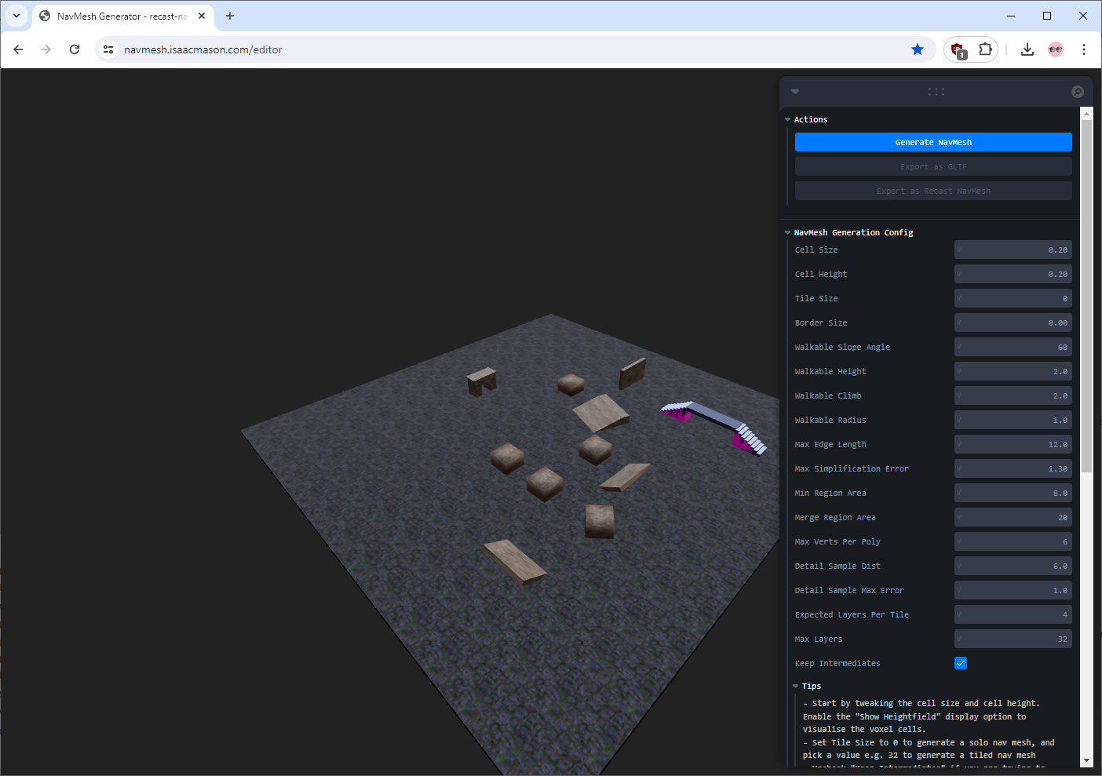This screenshot has width=1102, height=776.
Task: Collapse the Tips section
Action: [796, 686]
